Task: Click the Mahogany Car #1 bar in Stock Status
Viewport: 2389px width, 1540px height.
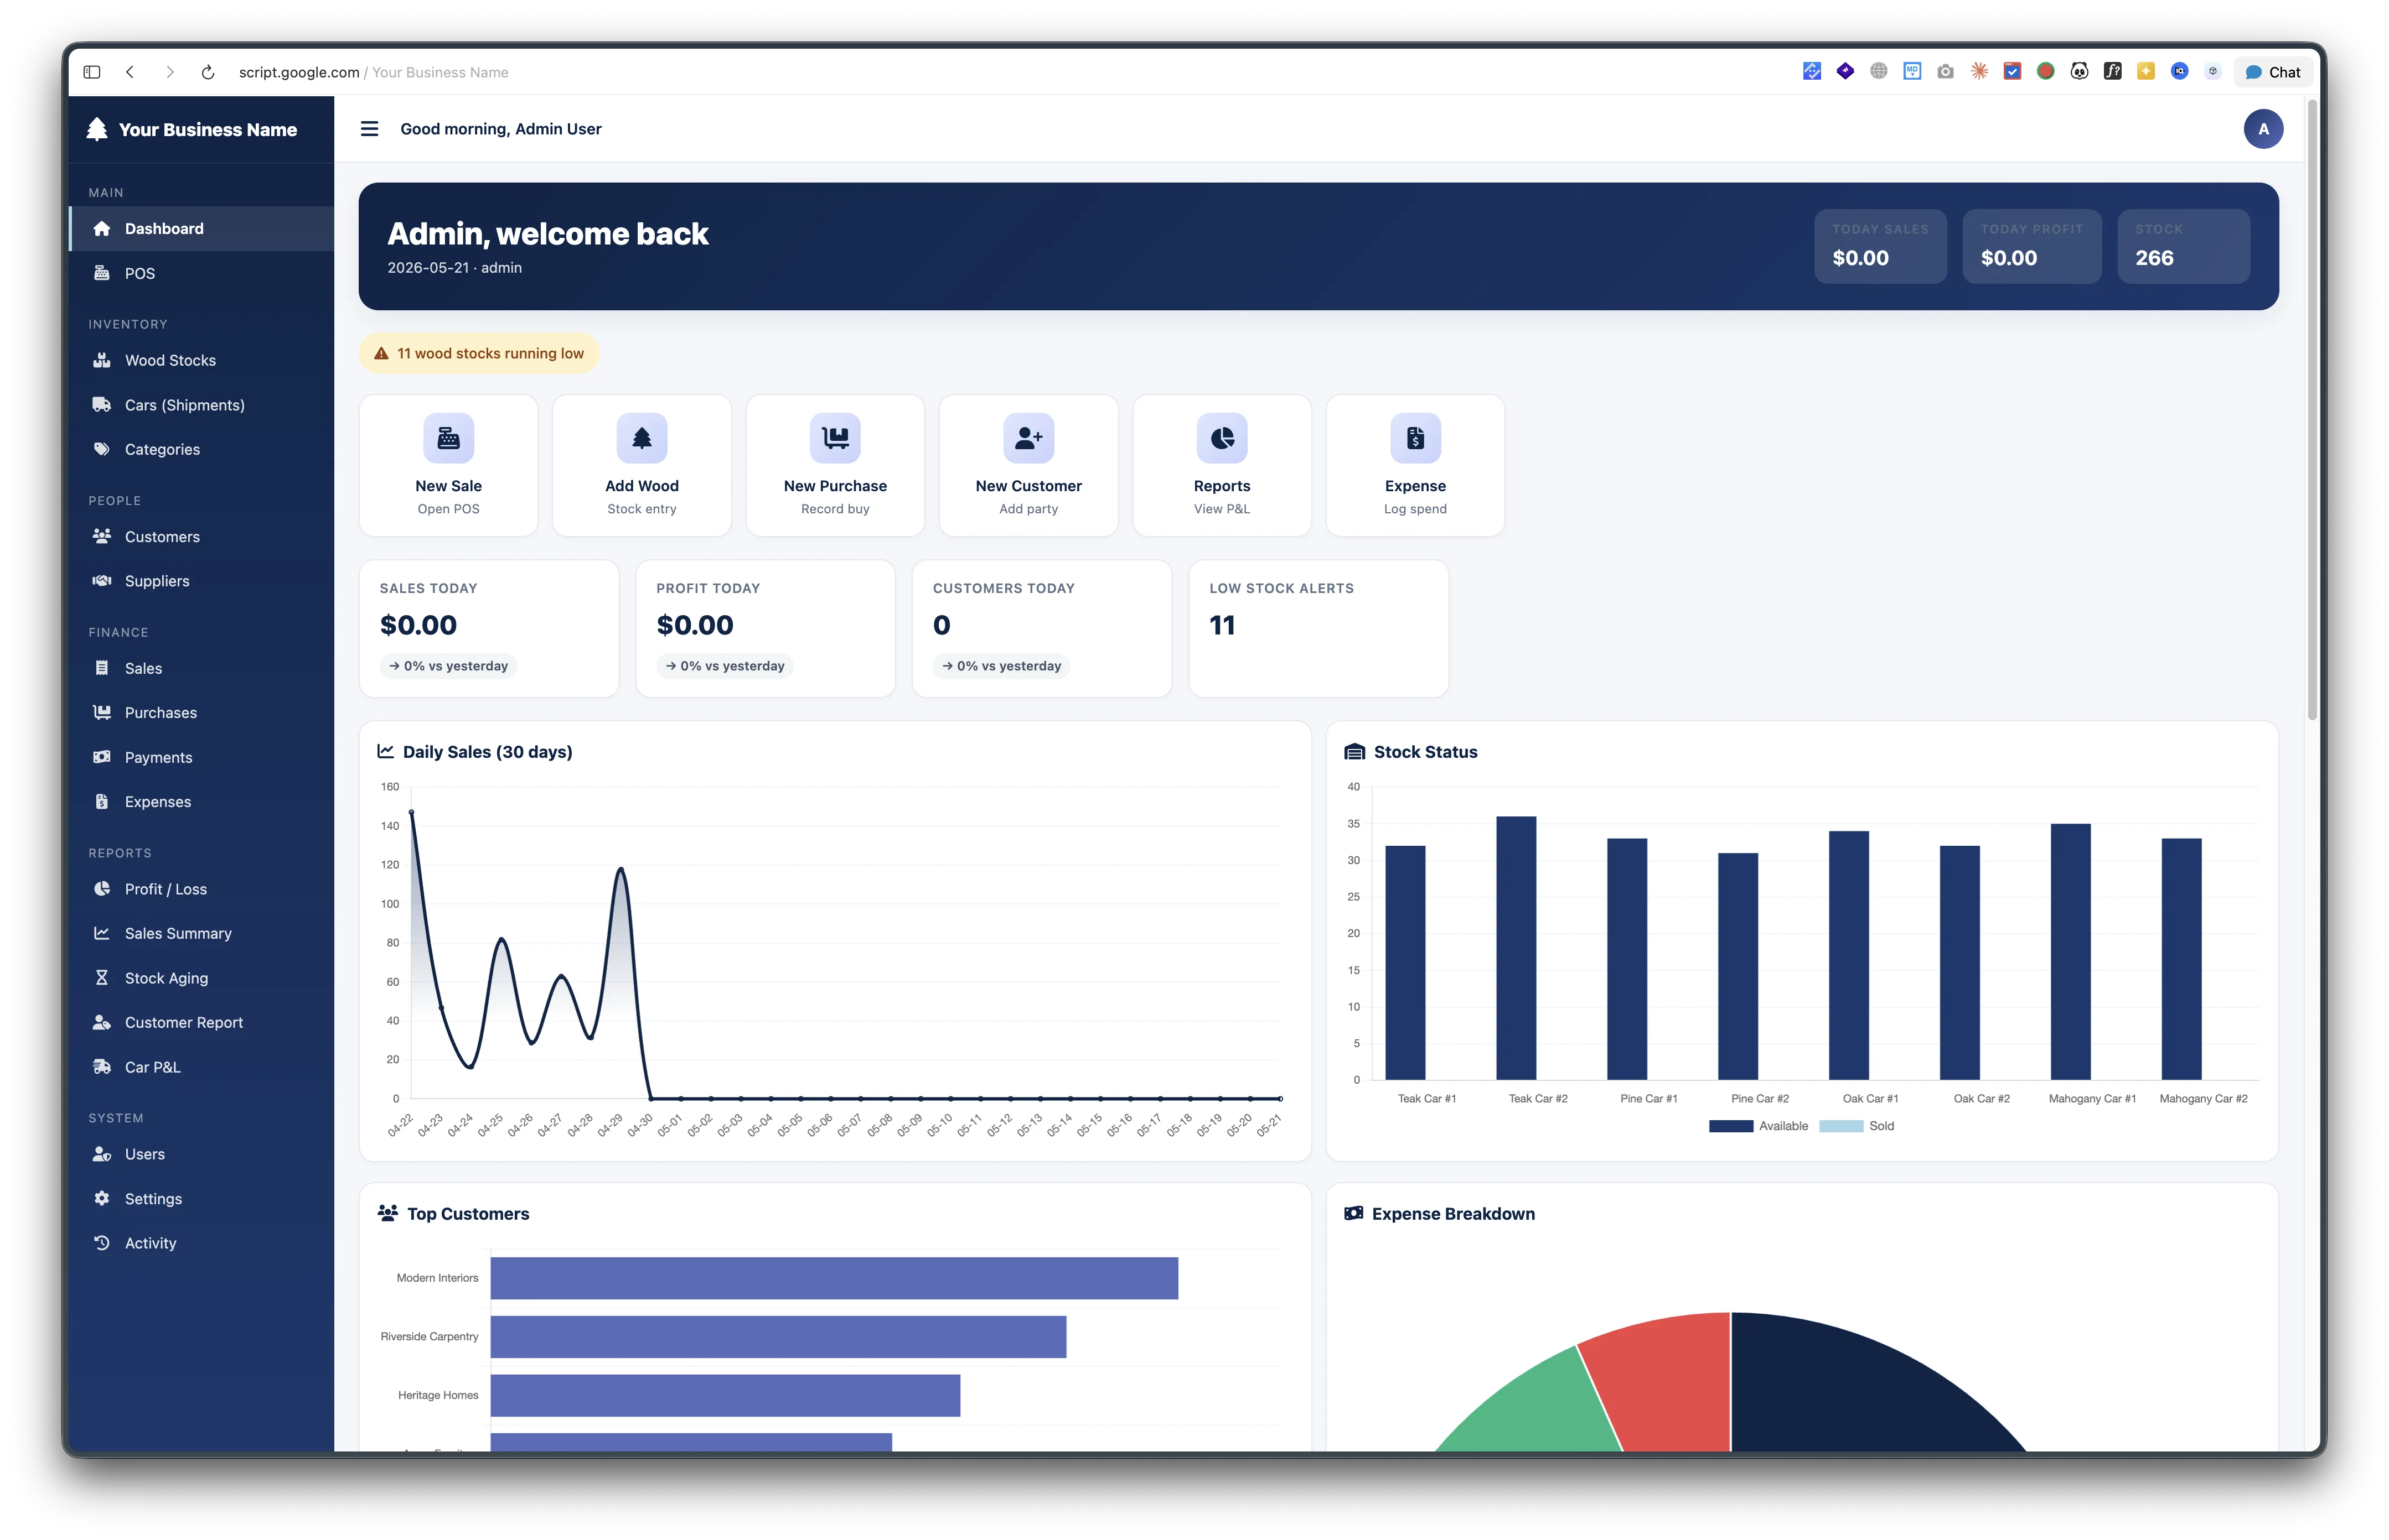Action: point(2070,951)
